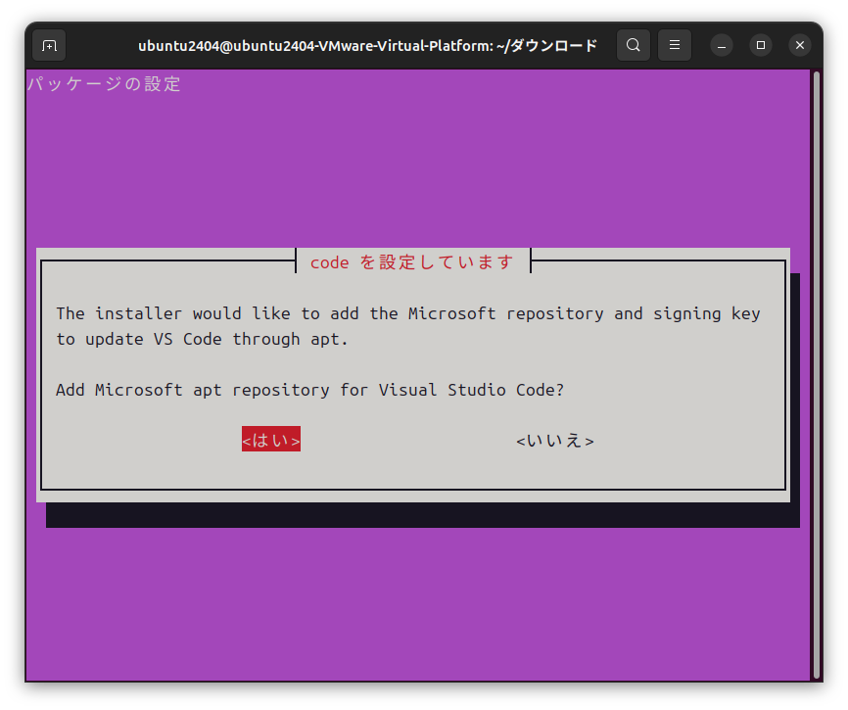Image resolution: width=848 pixels, height=710 pixels.
Task: Open a new terminal tab
Action: 49,45
